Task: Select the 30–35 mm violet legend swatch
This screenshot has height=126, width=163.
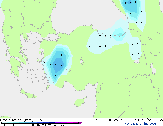Action: [x=58, y=123]
